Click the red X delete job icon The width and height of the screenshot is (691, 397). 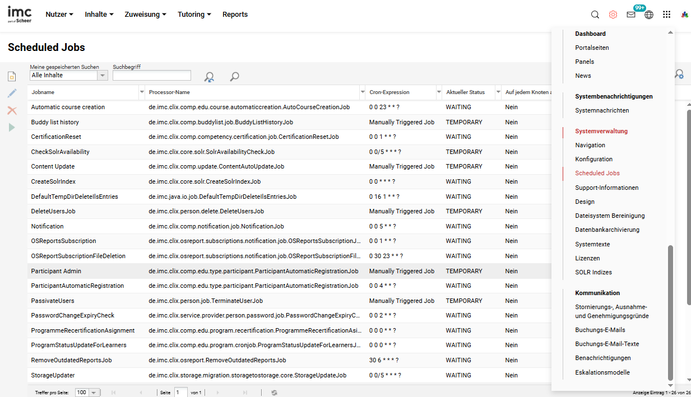pos(12,111)
